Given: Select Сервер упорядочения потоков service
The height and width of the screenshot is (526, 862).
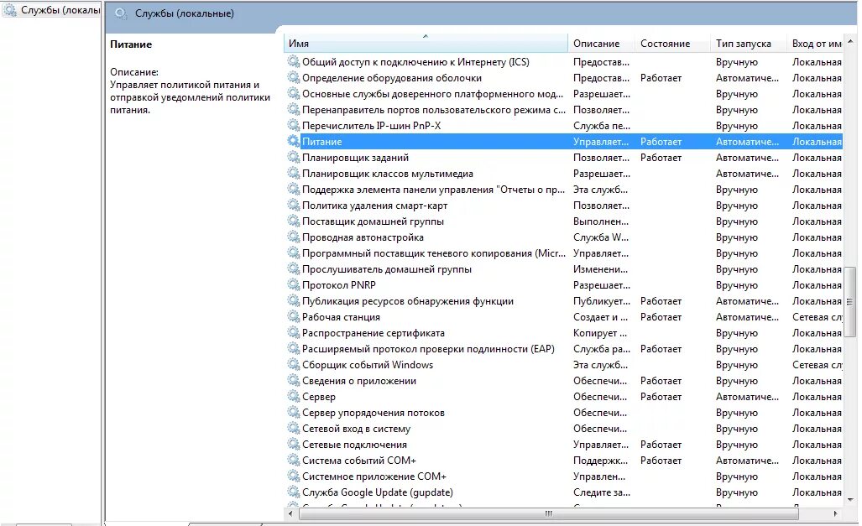Looking at the screenshot, I should tap(374, 412).
